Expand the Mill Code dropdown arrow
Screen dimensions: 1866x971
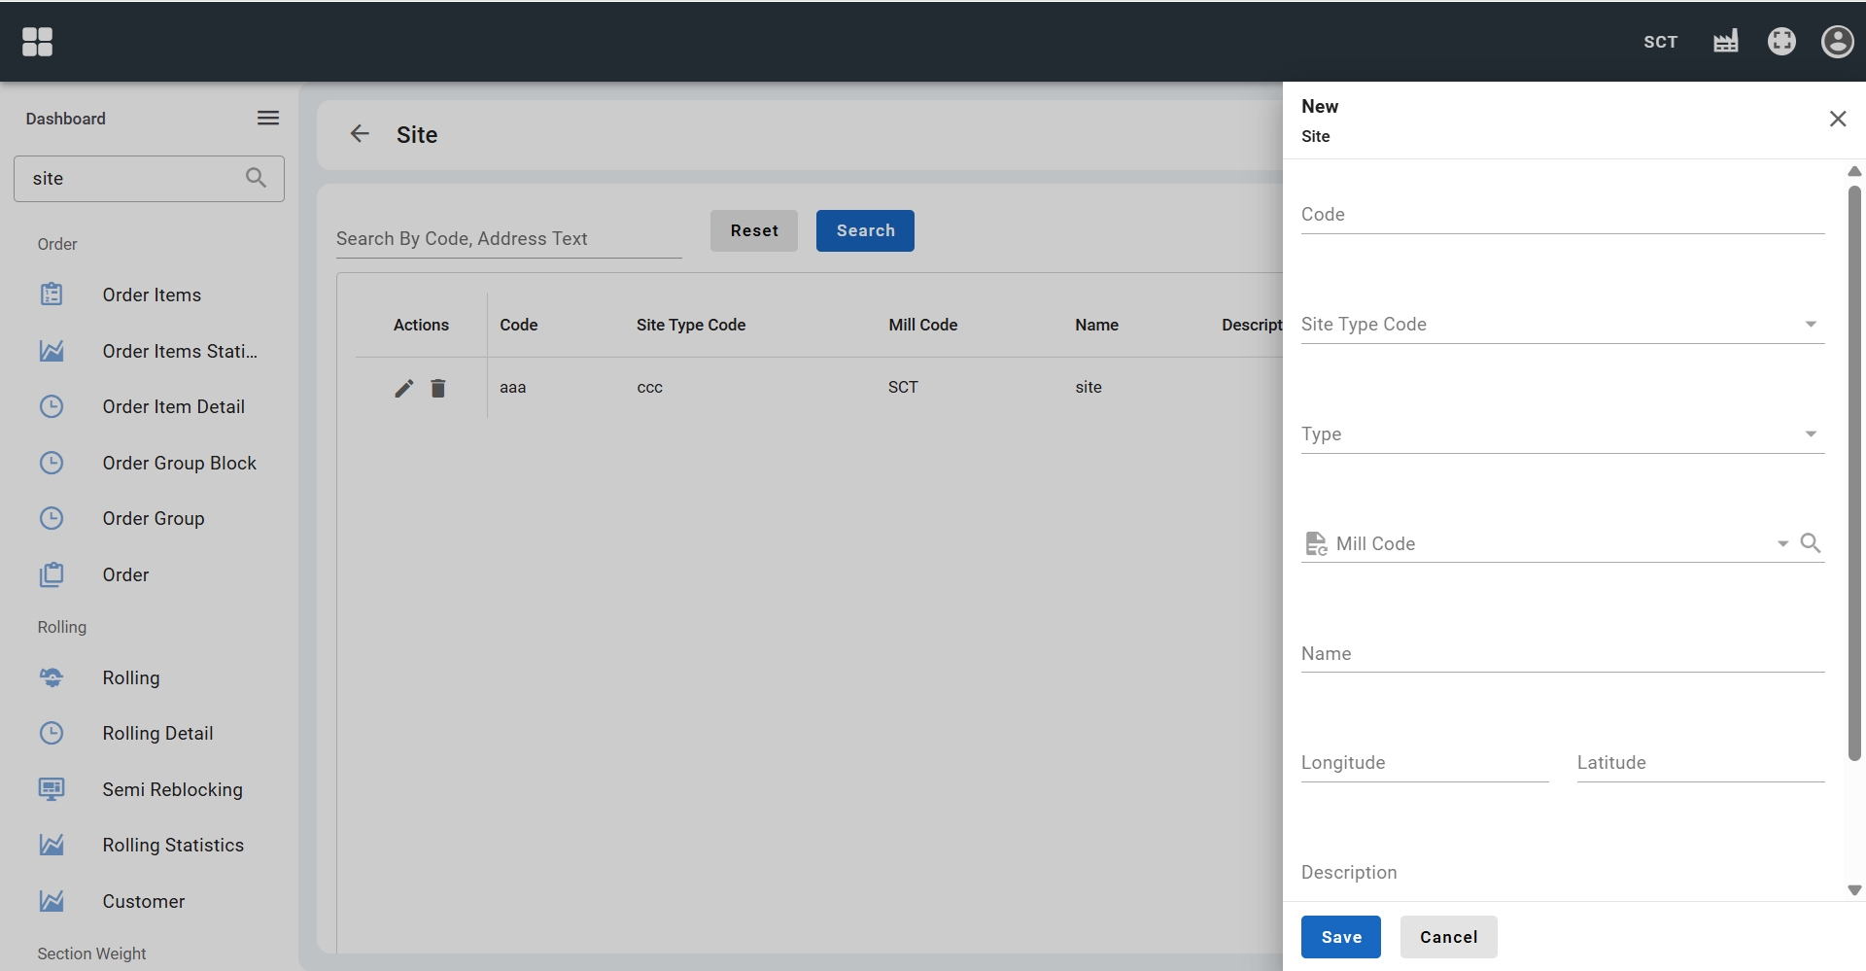coord(1782,544)
